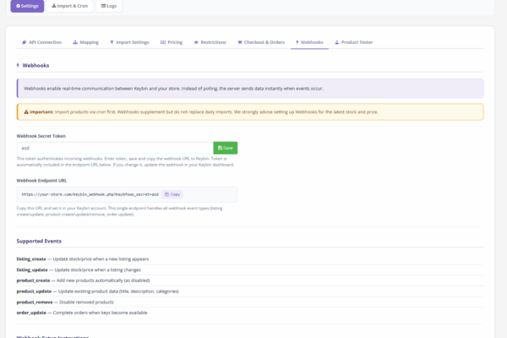This screenshot has width=507, height=338.
Task: Click the gear icon on the Settings button
Action: 18,6
